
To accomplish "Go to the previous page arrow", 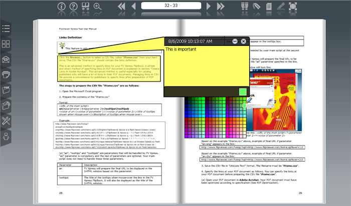I will [x=134, y=6].
